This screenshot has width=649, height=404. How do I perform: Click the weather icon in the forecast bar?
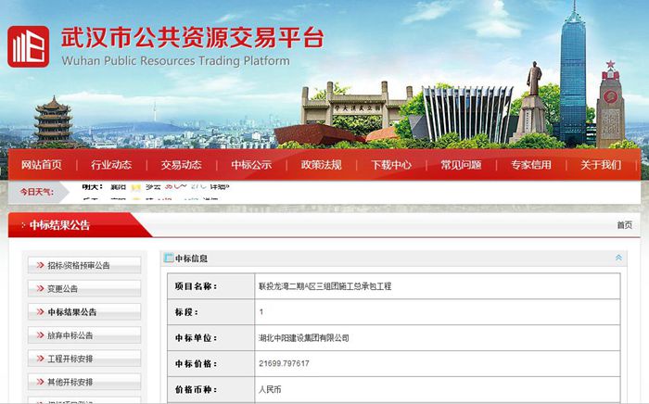(136, 186)
